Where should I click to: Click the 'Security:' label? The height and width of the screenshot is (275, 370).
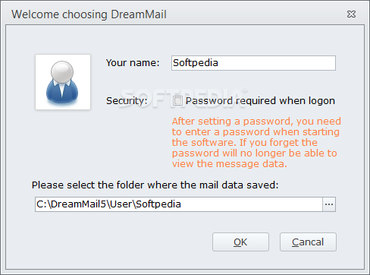[x=127, y=101]
